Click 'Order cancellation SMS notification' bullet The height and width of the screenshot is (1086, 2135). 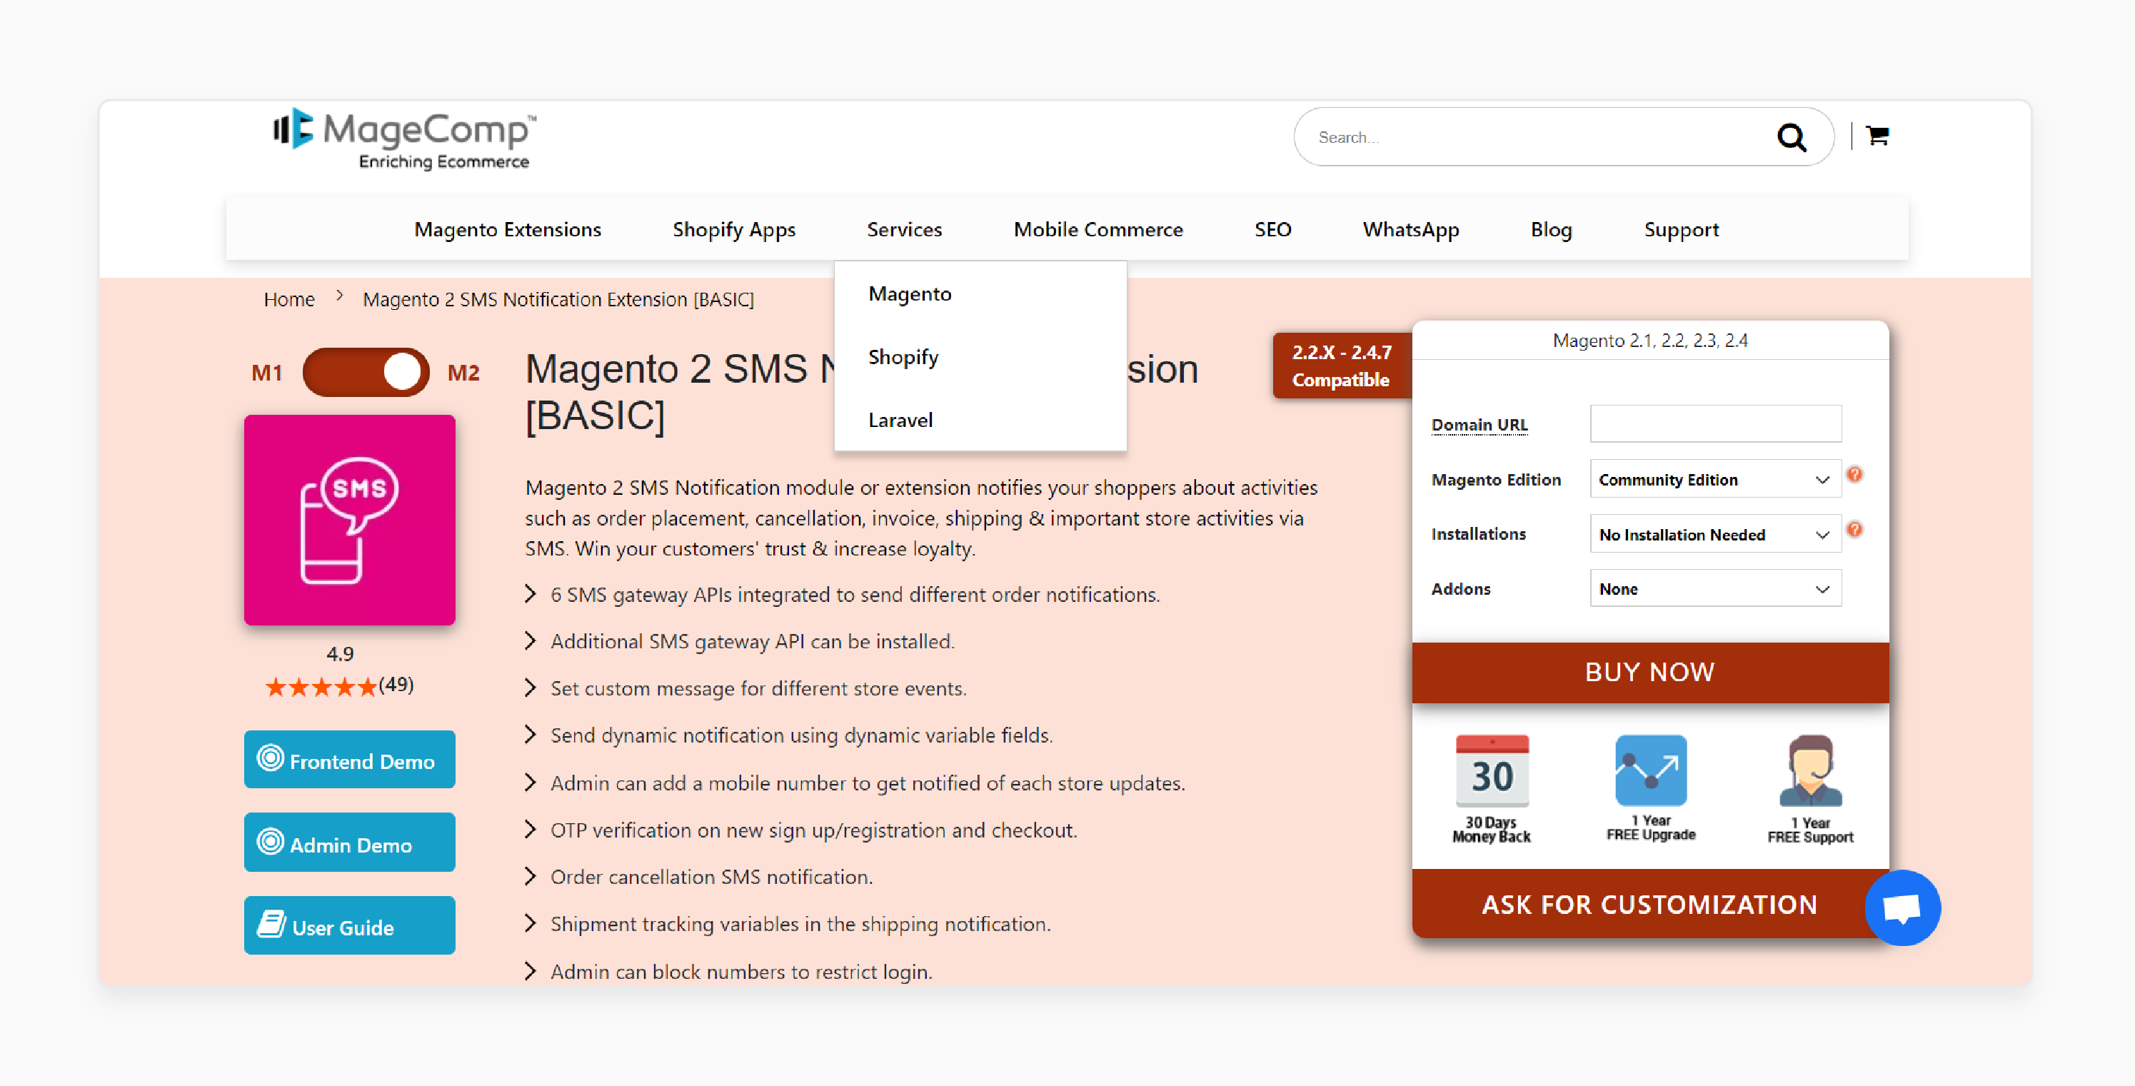(x=711, y=877)
